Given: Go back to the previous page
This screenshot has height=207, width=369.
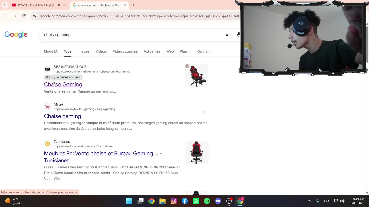Looking at the screenshot, I should [6, 16].
